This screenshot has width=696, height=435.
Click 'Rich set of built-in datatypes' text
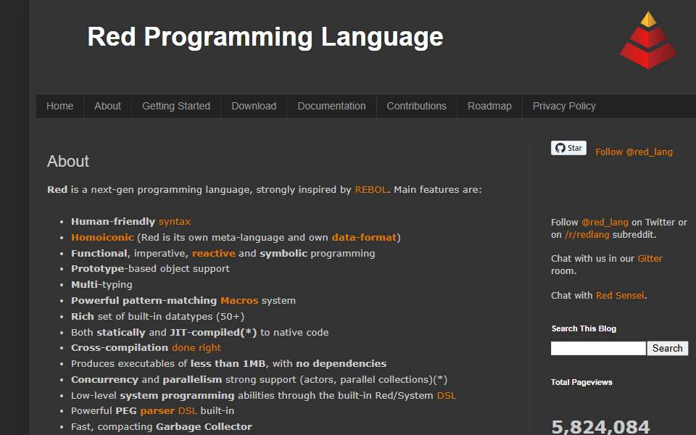(x=157, y=317)
